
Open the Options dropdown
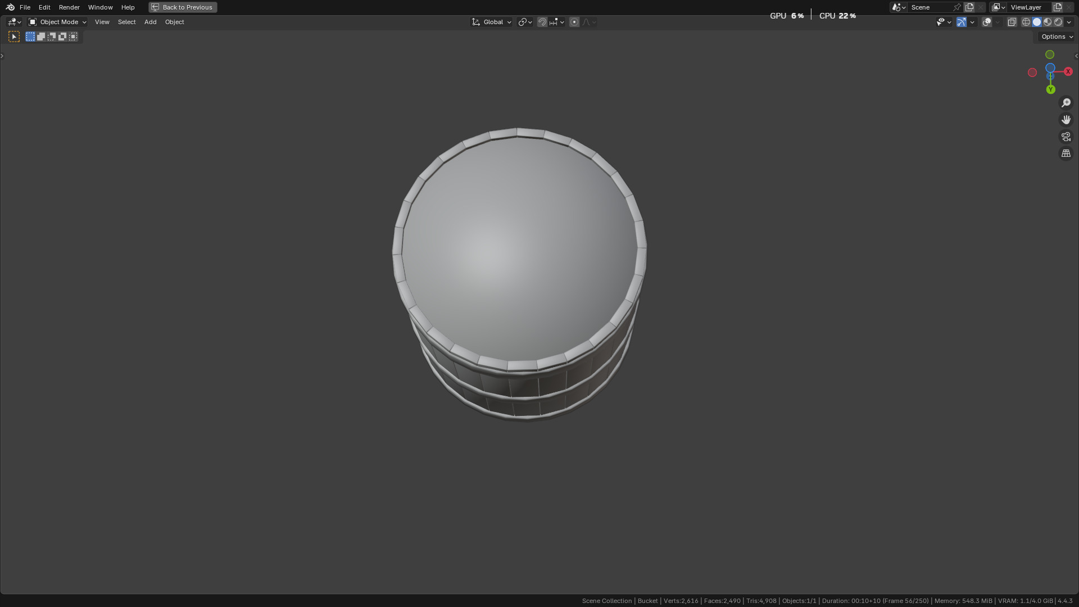pyautogui.click(x=1057, y=37)
